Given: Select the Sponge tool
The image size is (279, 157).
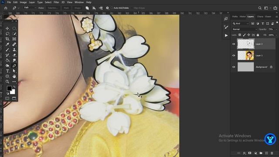Looking at the screenshot, I should (7, 66).
